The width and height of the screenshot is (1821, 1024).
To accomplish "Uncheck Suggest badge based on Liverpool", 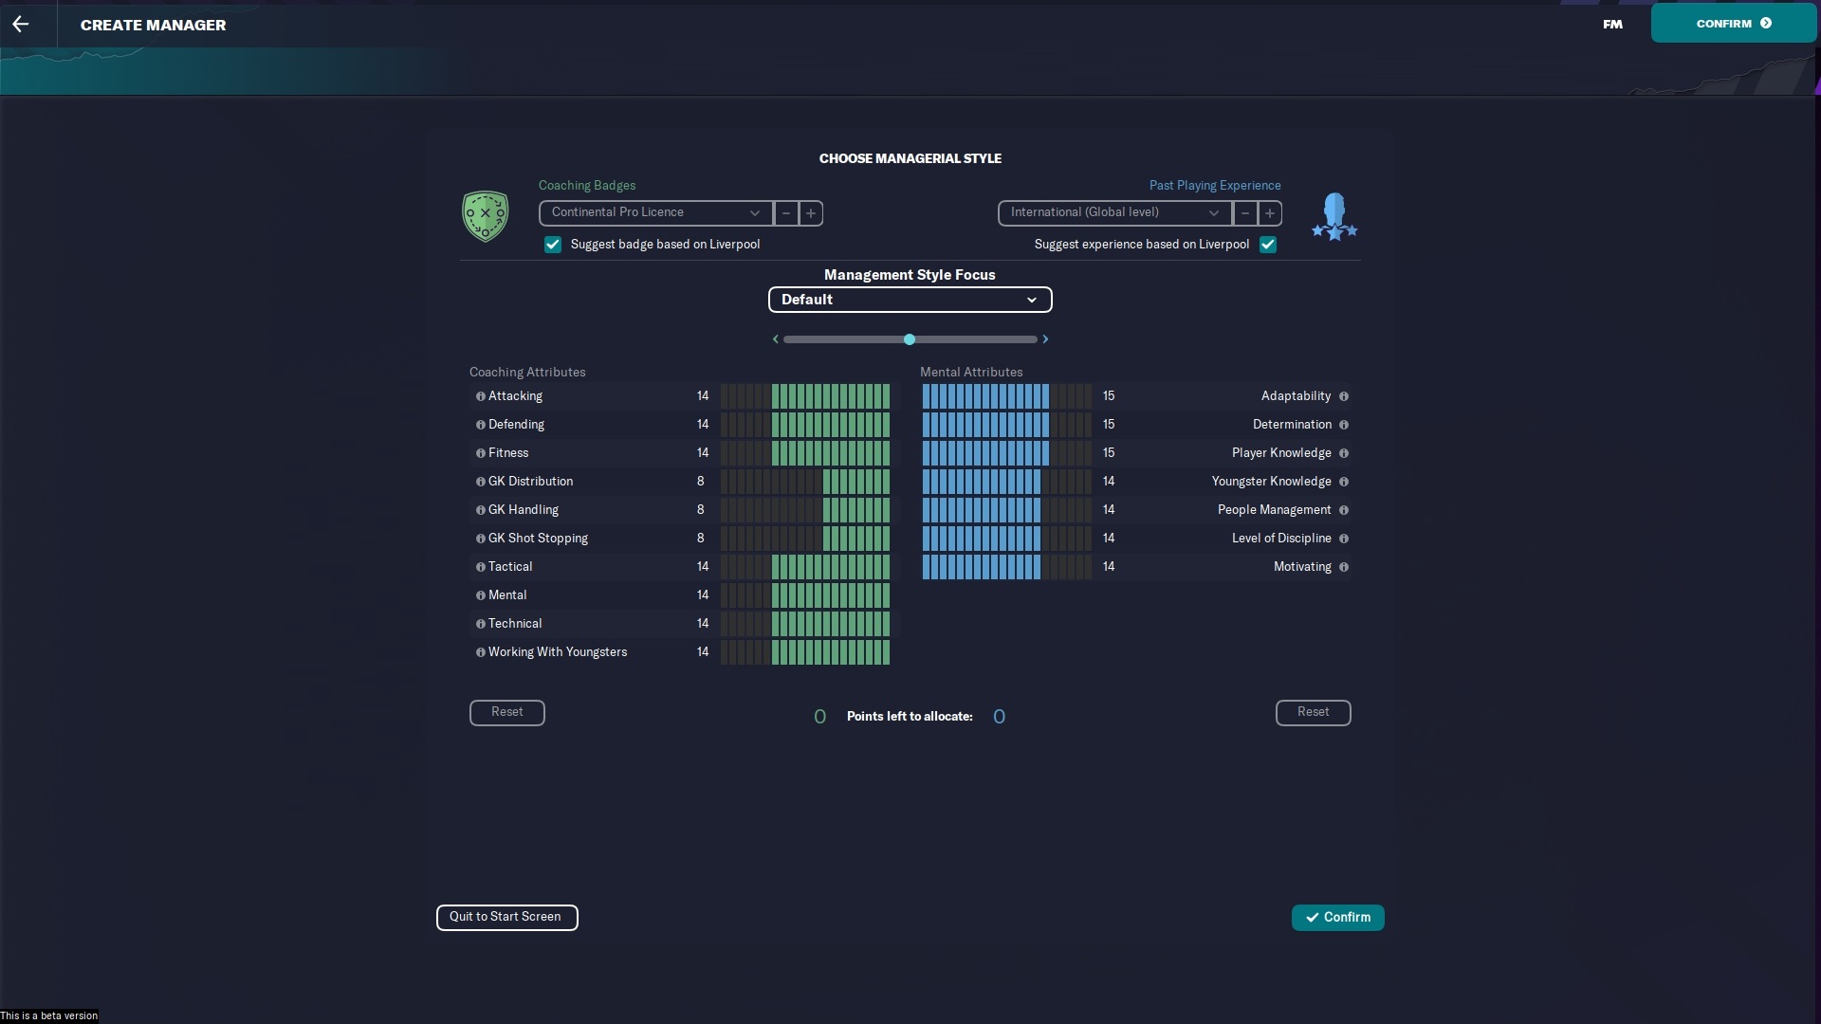I will tap(553, 245).
